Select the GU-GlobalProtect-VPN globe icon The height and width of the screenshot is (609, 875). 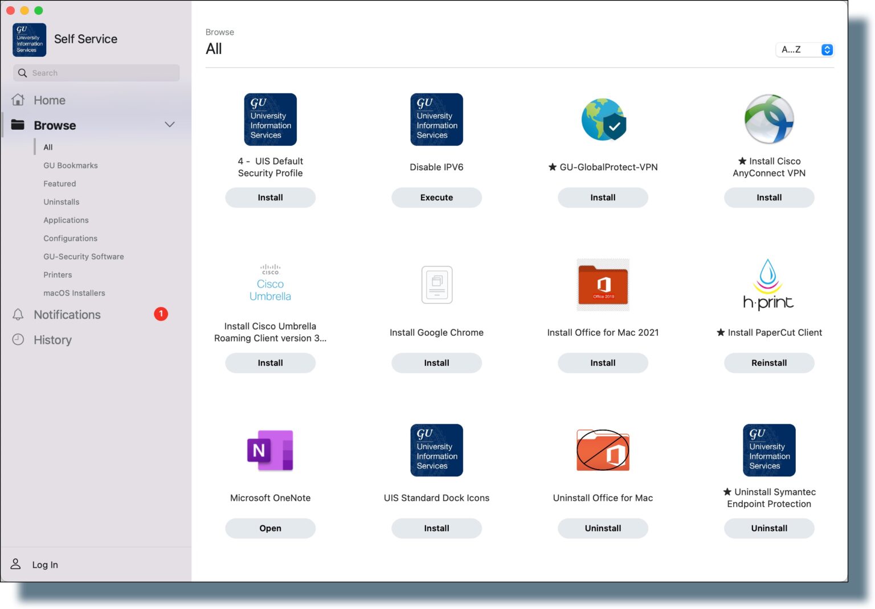point(603,119)
